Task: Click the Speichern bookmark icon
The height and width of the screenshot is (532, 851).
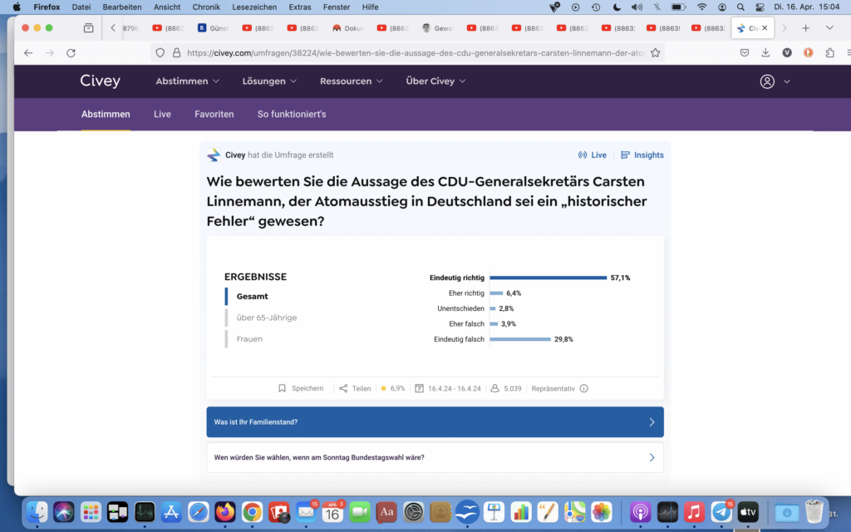Action: (283, 388)
